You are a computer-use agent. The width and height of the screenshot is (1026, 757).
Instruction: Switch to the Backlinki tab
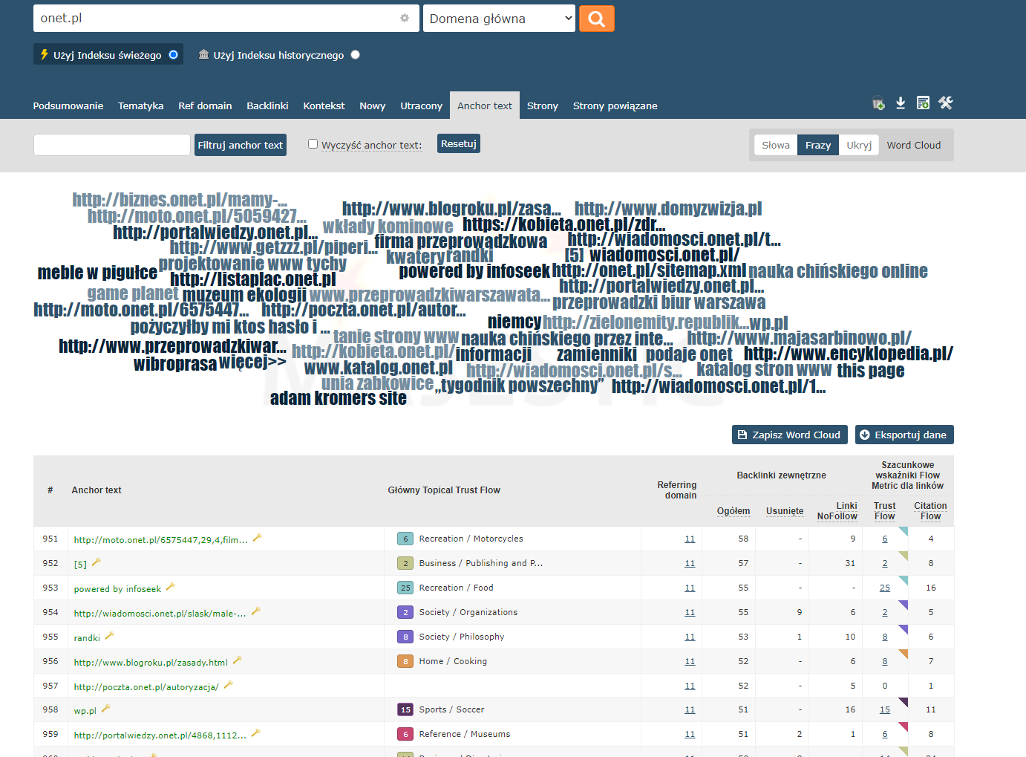pos(267,105)
